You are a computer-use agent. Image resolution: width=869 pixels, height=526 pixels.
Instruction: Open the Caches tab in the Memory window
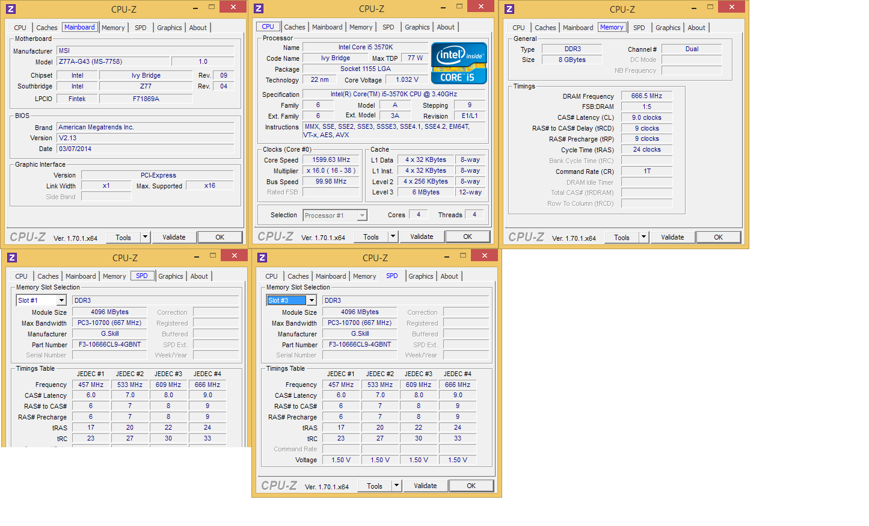click(545, 28)
